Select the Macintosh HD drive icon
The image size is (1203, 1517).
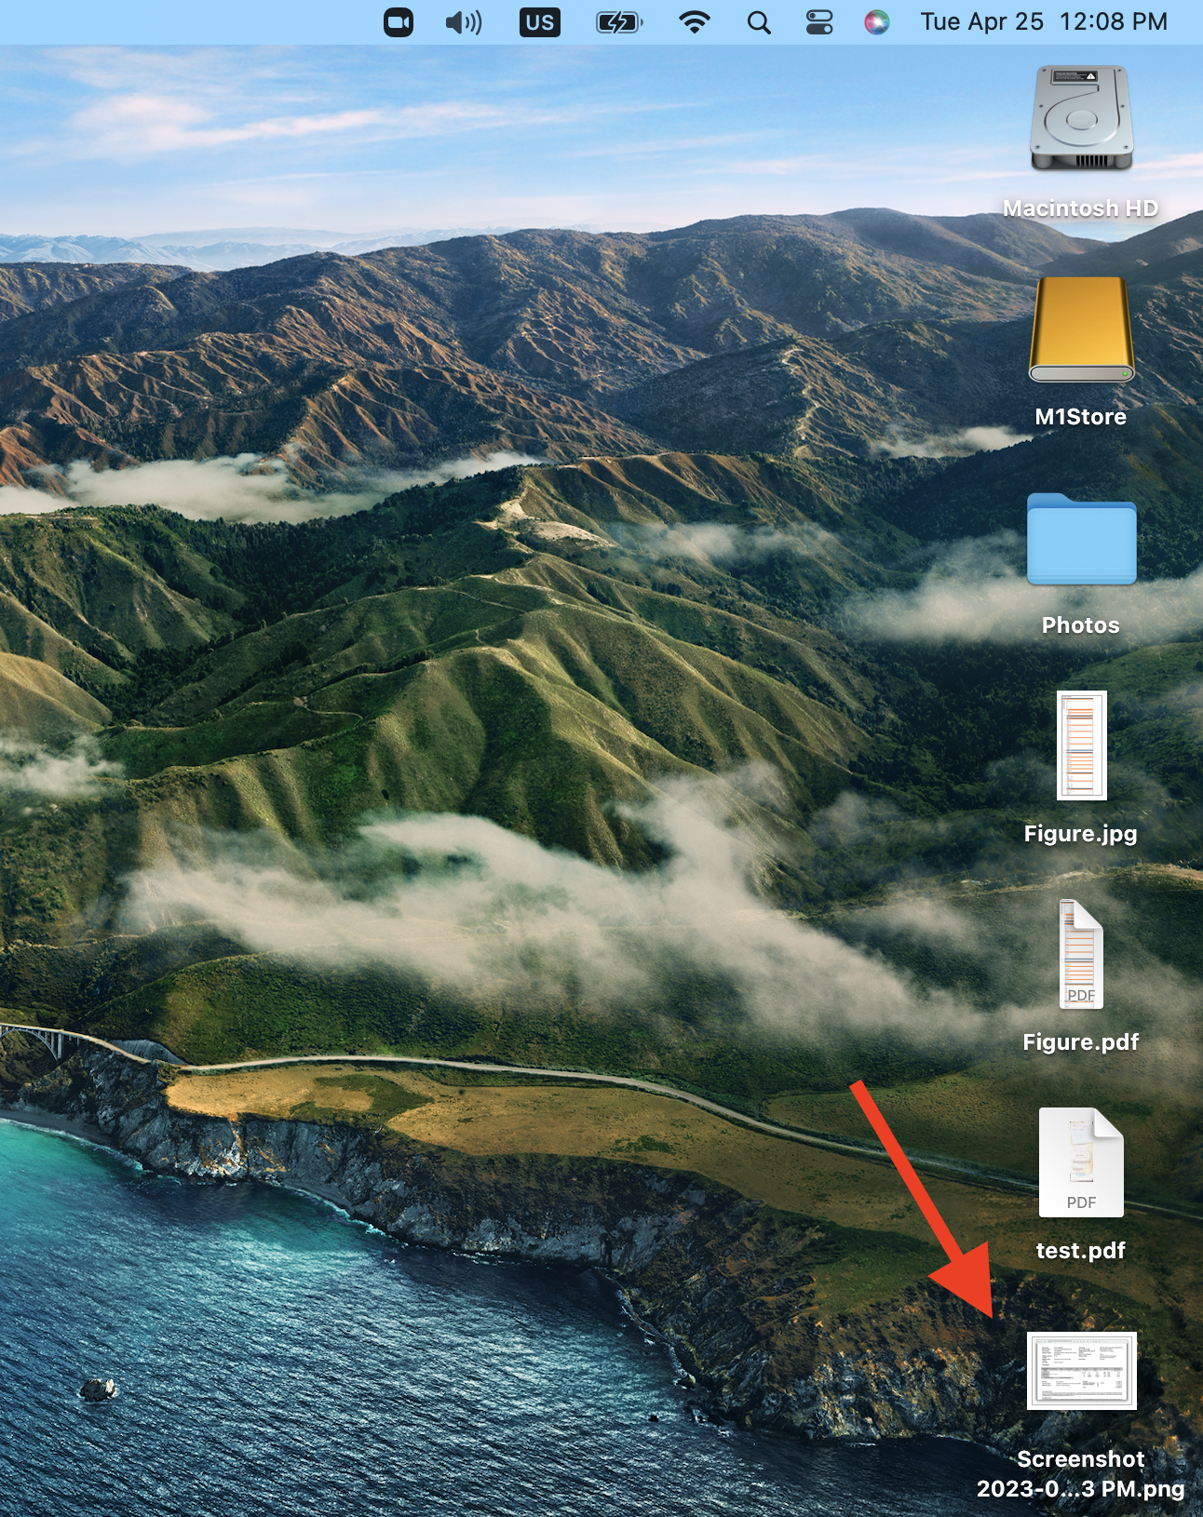(1081, 118)
